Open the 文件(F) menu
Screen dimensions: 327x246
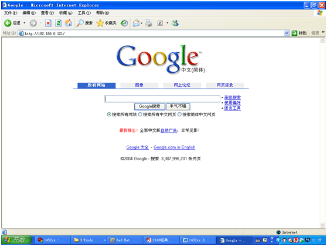pos(11,13)
